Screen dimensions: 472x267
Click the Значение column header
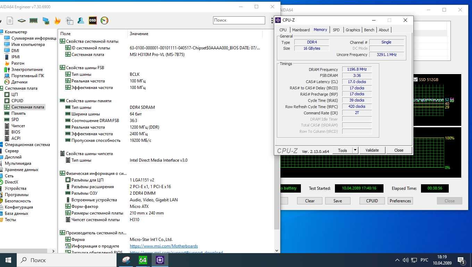click(195, 34)
